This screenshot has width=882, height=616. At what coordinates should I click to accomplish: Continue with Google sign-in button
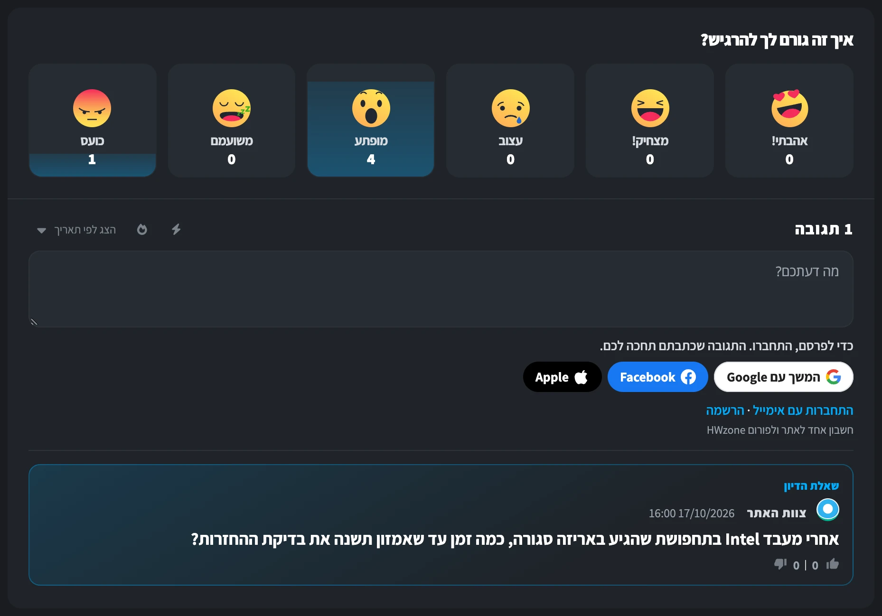click(x=784, y=377)
